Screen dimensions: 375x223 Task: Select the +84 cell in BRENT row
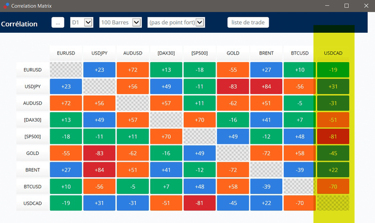coord(99,170)
